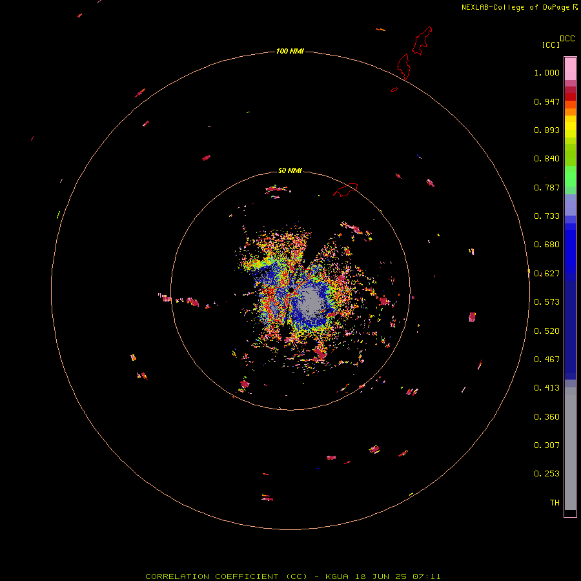Click the red island outline on 50 NMI ring
This screenshot has width=581, height=581.
point(346,190)
